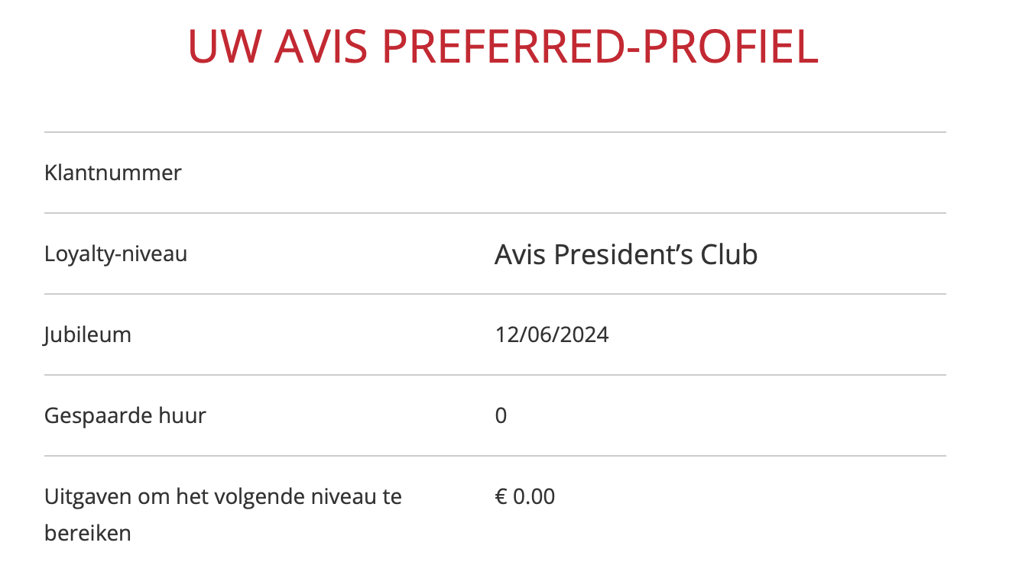Click the Loyalty-niveau label

click(115, 254)
